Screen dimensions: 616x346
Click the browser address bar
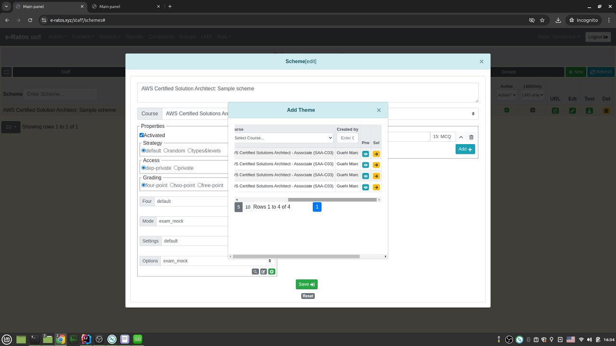284,20
